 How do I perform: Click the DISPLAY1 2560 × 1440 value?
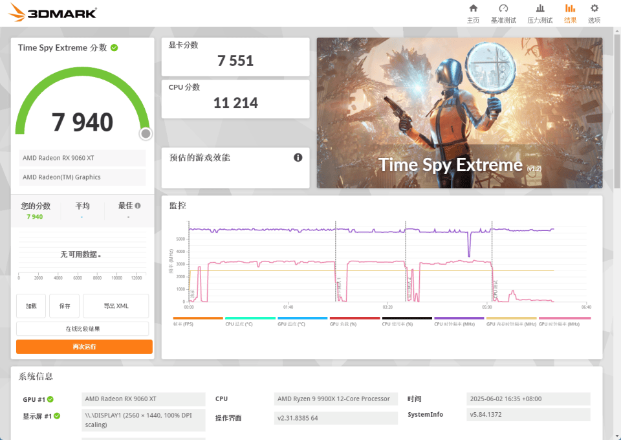144,420
